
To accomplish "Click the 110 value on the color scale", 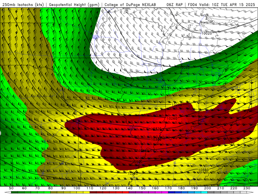I will click(x=90, y=188).
